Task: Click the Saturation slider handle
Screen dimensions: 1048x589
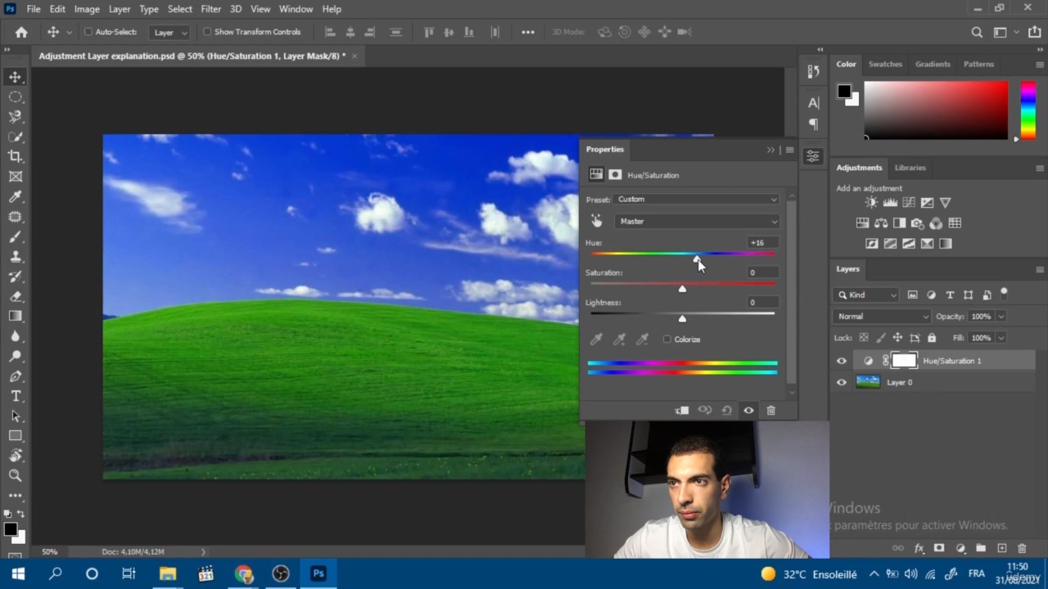Action: [682, 289]
